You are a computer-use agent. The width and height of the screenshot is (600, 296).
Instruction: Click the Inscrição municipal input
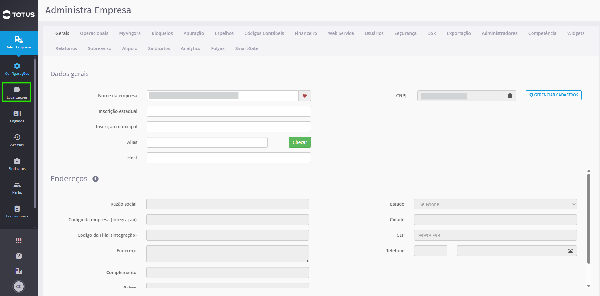coord(229,127)
